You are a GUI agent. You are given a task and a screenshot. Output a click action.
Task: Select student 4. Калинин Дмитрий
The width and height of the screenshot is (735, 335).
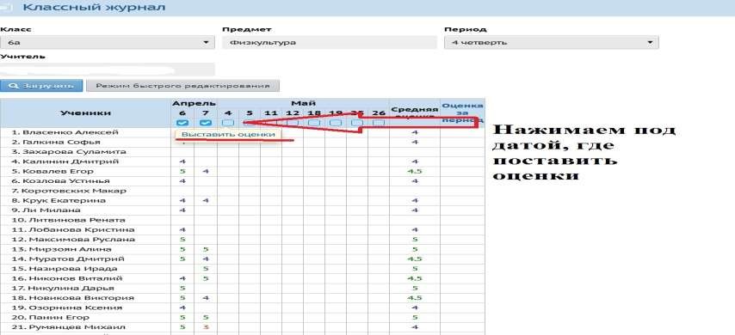click(65, 161)
